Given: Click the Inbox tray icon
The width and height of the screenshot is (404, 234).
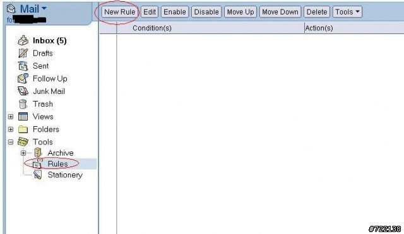Looking at the screenshot, I should coord(23,40).
